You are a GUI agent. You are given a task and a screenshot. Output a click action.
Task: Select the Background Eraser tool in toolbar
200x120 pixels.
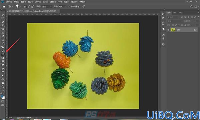[3, 54]
